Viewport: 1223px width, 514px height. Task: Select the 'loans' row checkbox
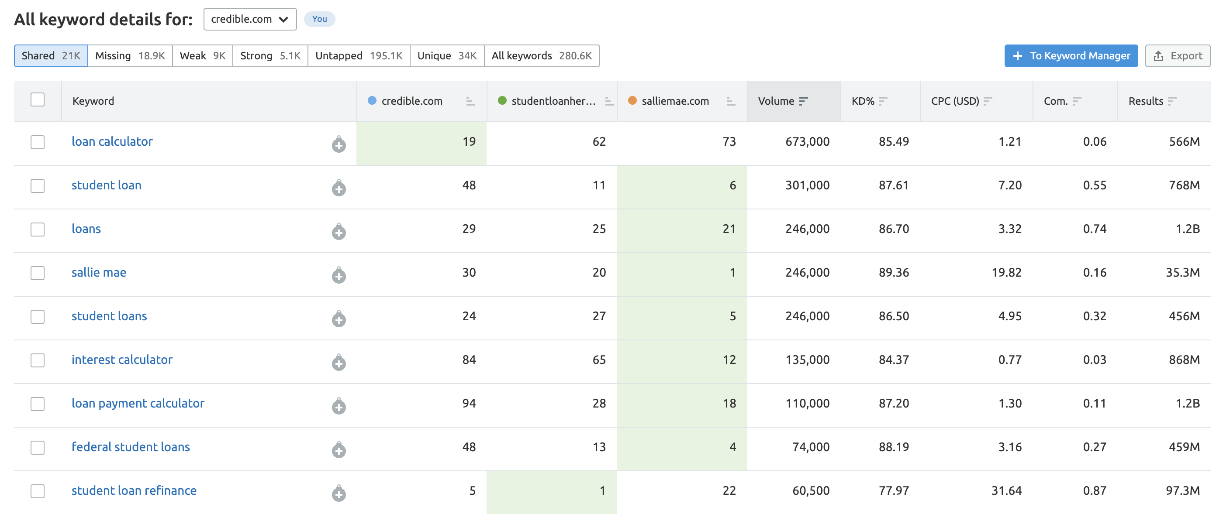(x=38, y=230)
